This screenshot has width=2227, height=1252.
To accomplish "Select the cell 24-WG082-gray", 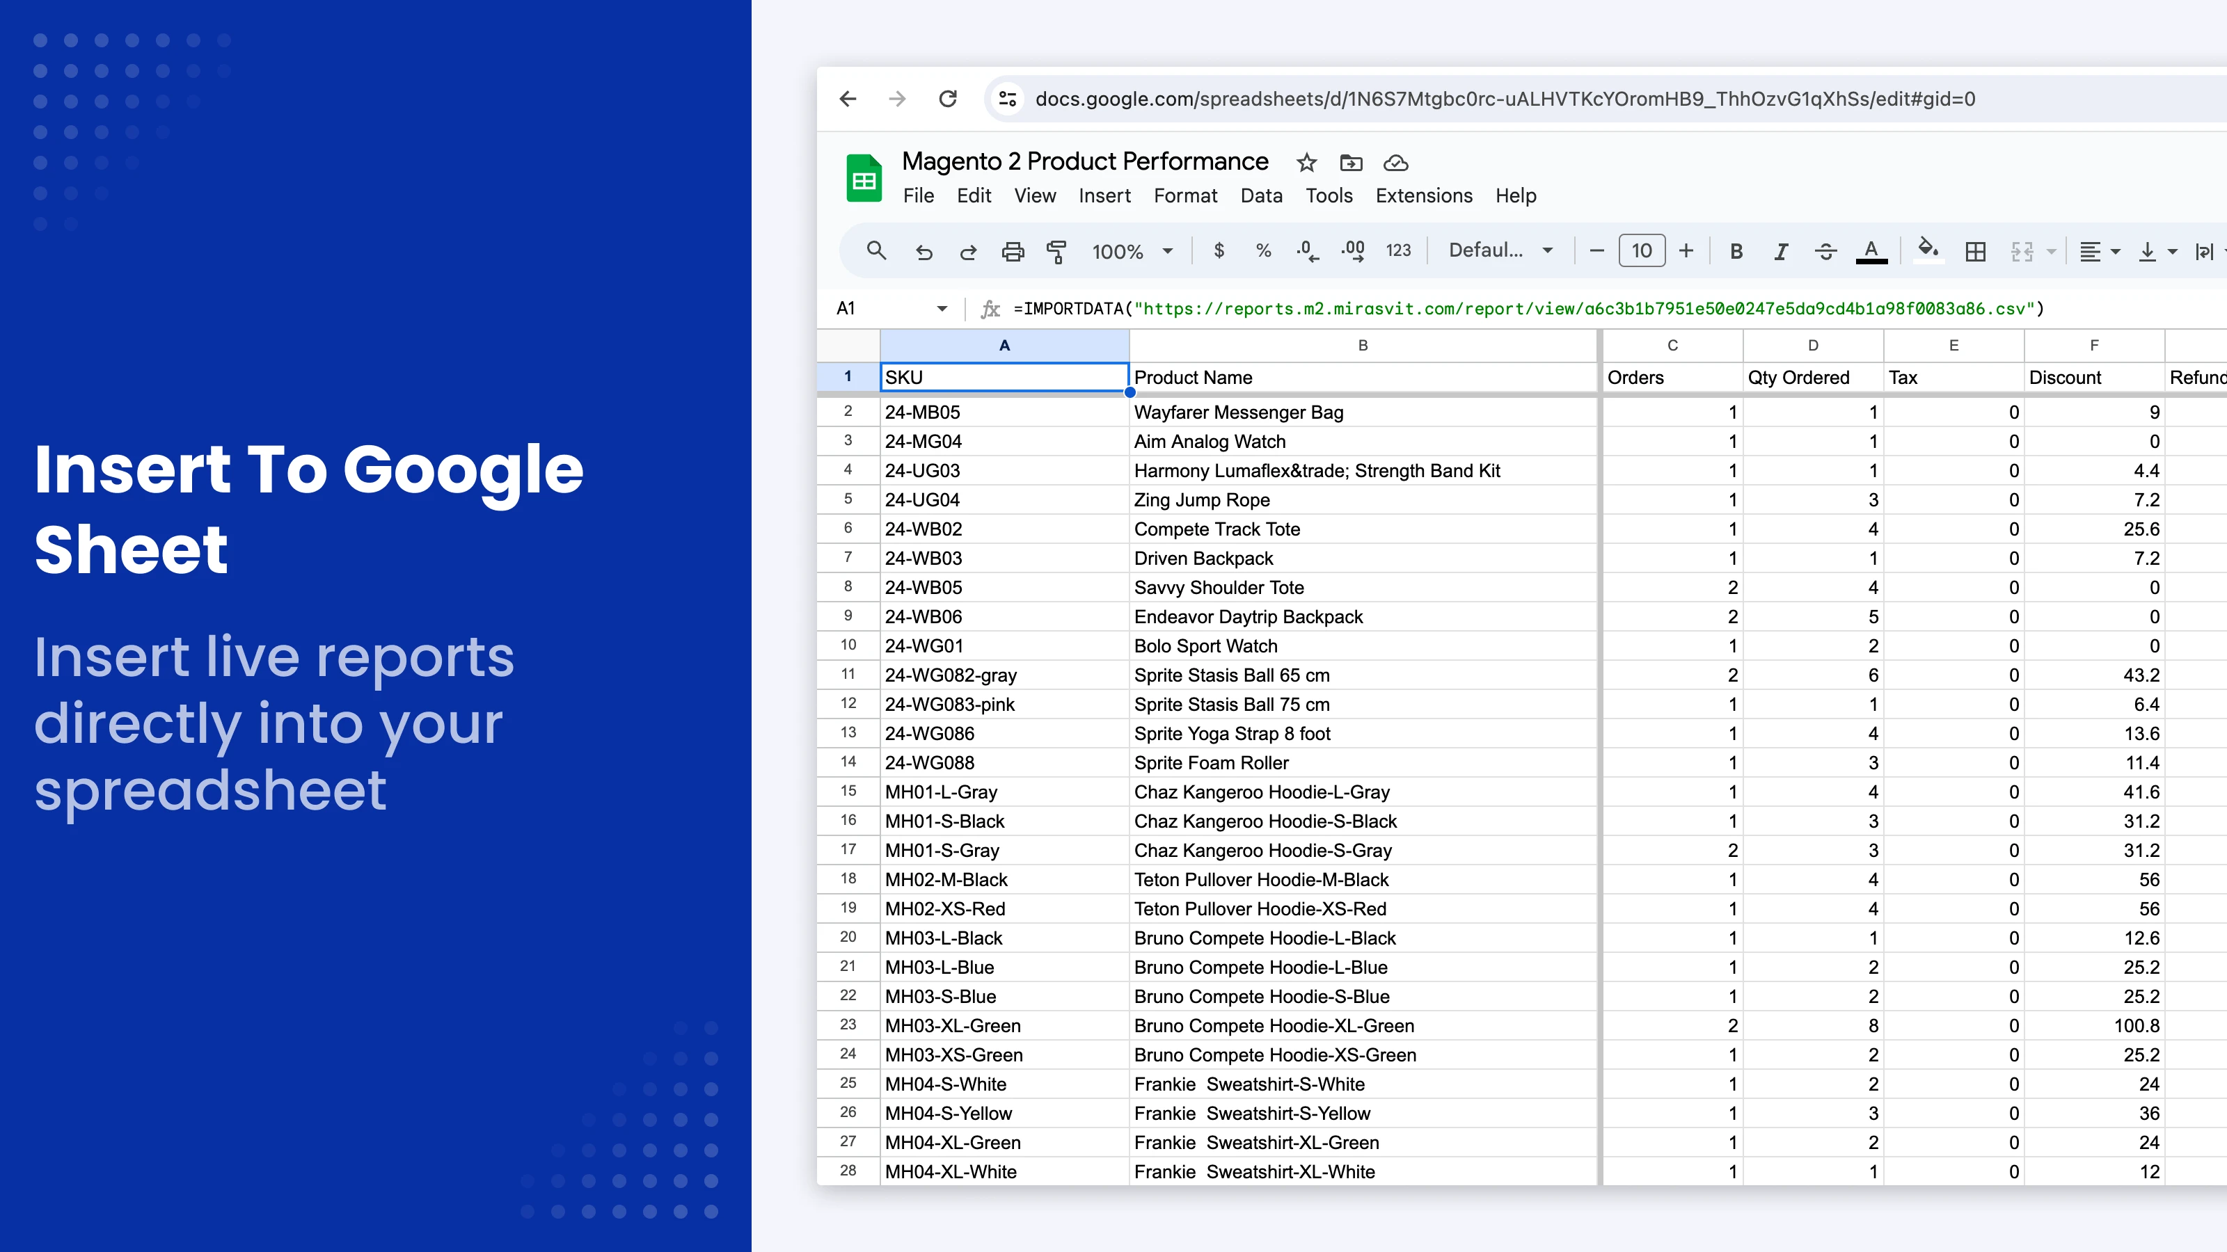I will [x=1004, y=675].
